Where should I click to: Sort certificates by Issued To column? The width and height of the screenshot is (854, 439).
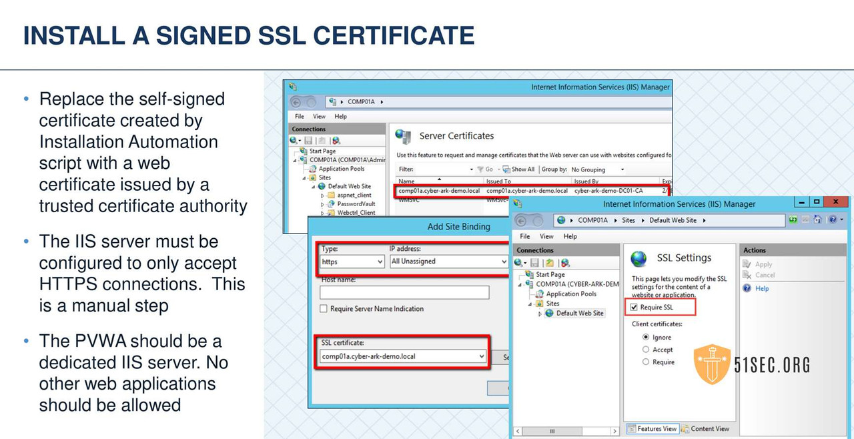click(x=528, y=181)
